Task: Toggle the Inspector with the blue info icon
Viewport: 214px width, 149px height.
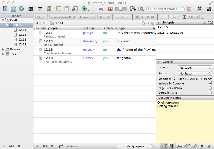Action: tap(21, 9)
